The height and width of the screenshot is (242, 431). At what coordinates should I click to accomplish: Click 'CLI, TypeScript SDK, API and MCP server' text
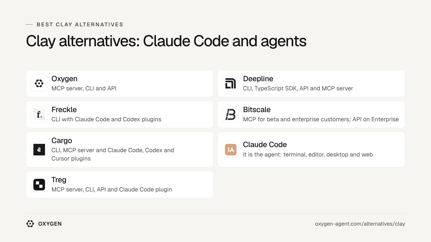[298, 88]
